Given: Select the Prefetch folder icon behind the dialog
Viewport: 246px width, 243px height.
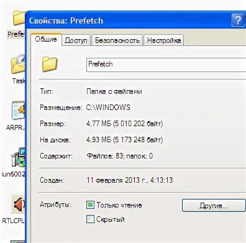Looking at the screenshot, I should pyautogui.click(x=19, y=18).
